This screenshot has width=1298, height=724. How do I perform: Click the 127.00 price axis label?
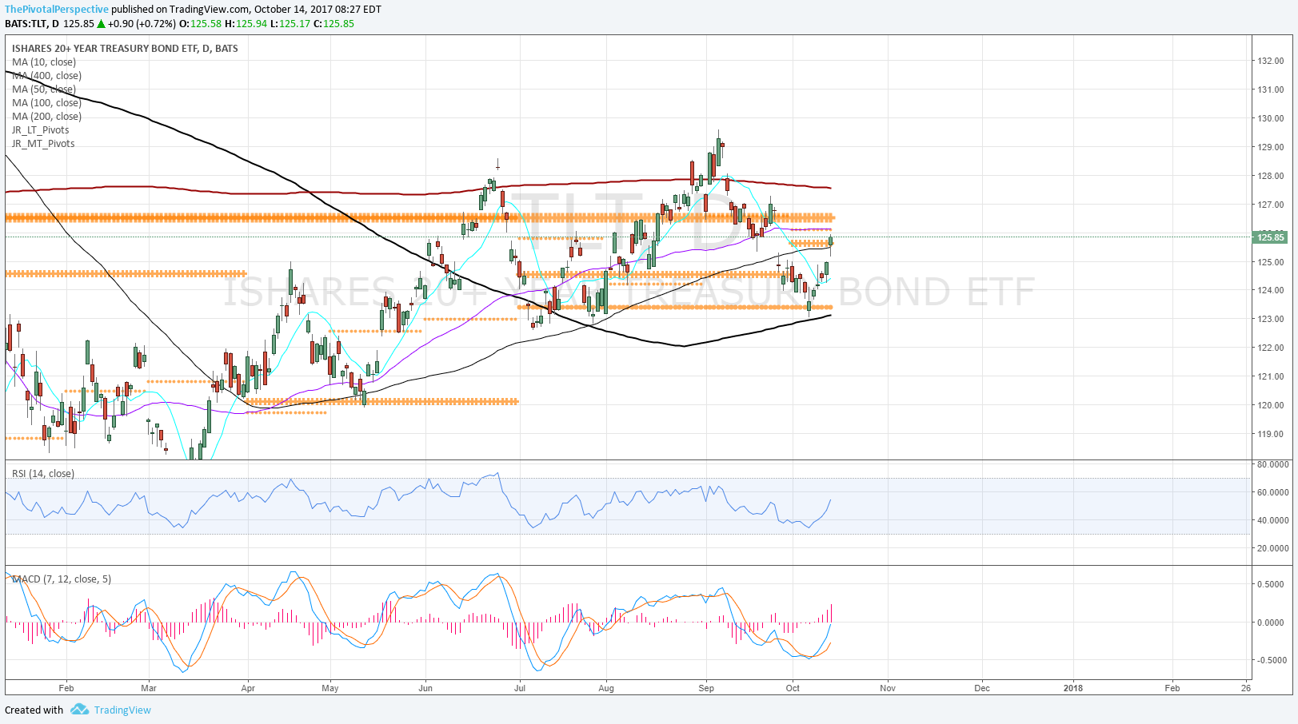tap(1271, 205)
